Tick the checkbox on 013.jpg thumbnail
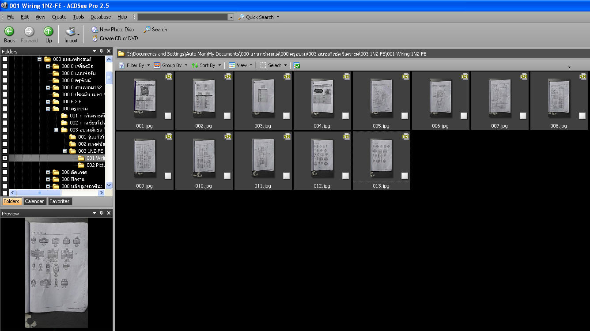 click(405, 176)
